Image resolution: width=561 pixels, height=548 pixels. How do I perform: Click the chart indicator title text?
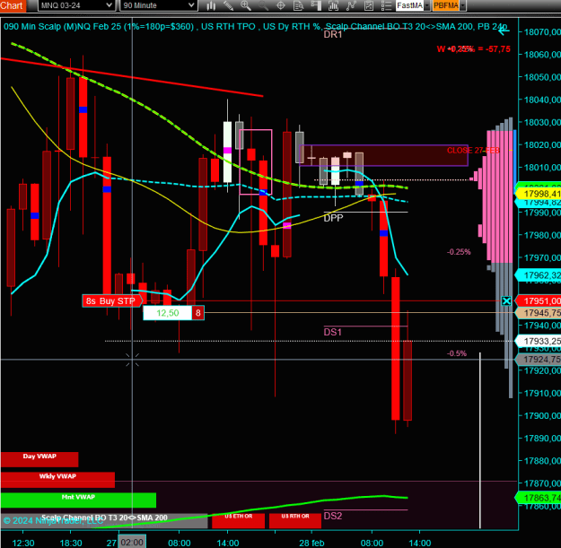pyautogui.click(x=256, y=26)
